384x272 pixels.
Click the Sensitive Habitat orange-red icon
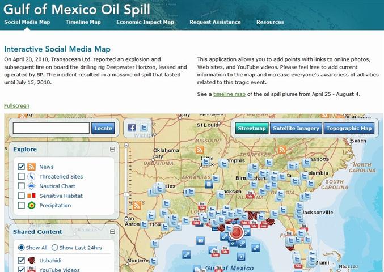click(31, 195)
